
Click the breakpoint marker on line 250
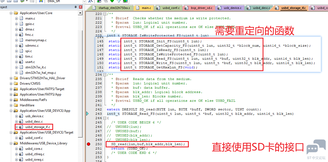88,144
